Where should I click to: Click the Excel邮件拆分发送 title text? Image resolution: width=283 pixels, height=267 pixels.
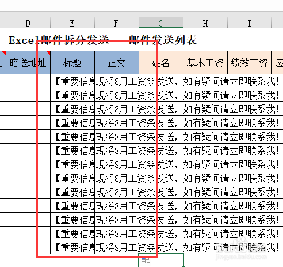tap(59, 40)
